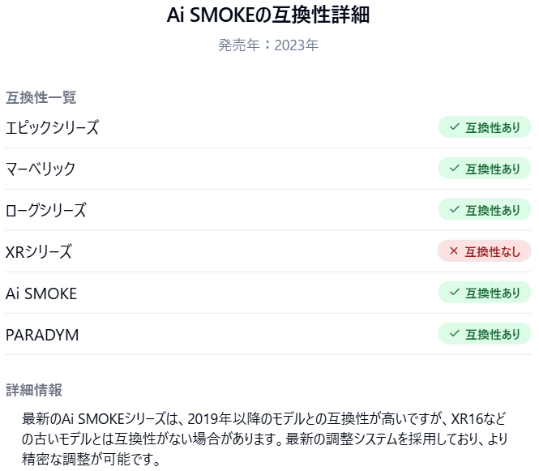Select the エピックシリーズ compatibility badge

click(485, 127)
